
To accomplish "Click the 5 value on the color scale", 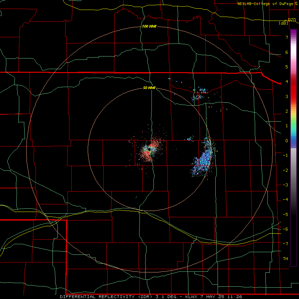I will coord(287,67).
